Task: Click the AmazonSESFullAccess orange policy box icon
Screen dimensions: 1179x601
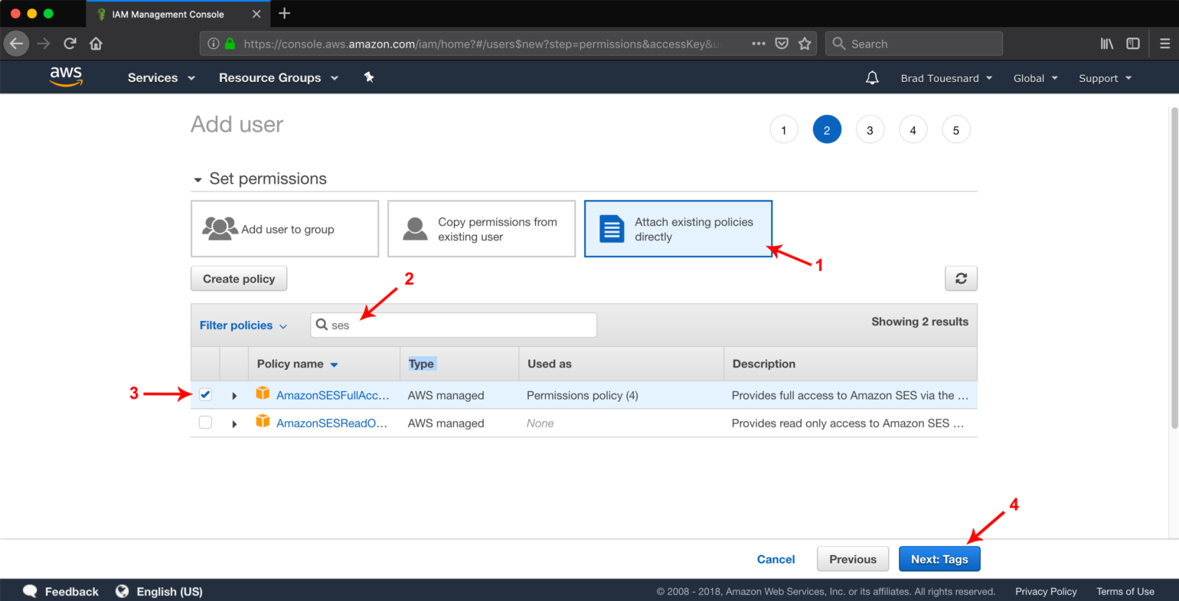Action: pos(263,394)
